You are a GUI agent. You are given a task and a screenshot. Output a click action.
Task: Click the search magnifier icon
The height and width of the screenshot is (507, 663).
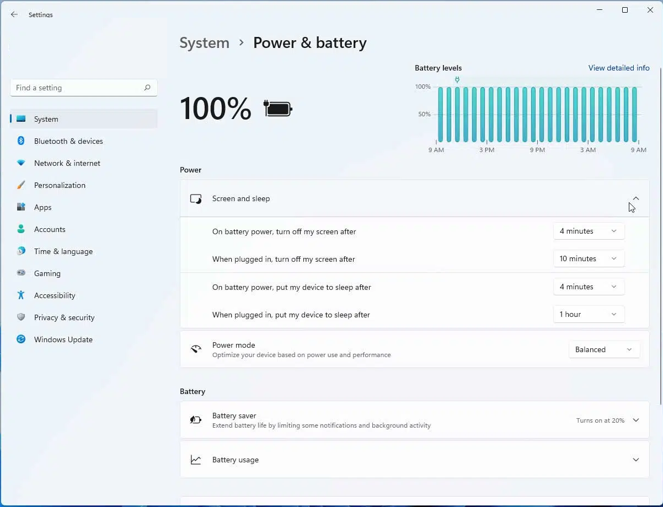click(x=147, y=88)
